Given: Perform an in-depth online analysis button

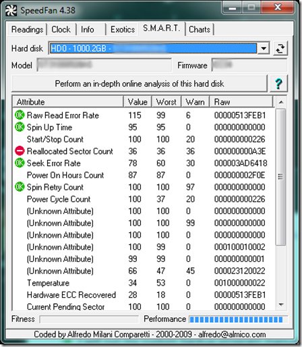Looking at the screenshot, I should click(140, 84).
